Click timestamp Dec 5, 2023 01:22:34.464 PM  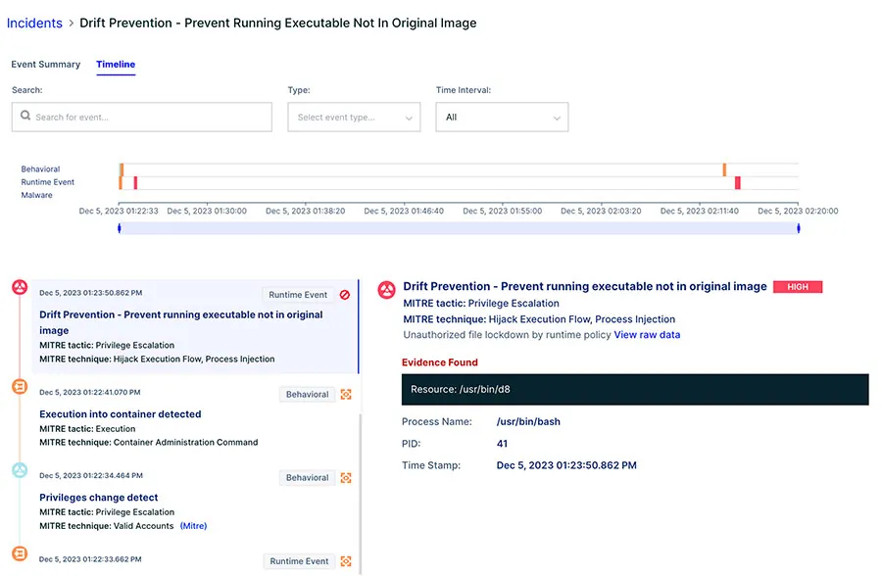tap(91, 475)
